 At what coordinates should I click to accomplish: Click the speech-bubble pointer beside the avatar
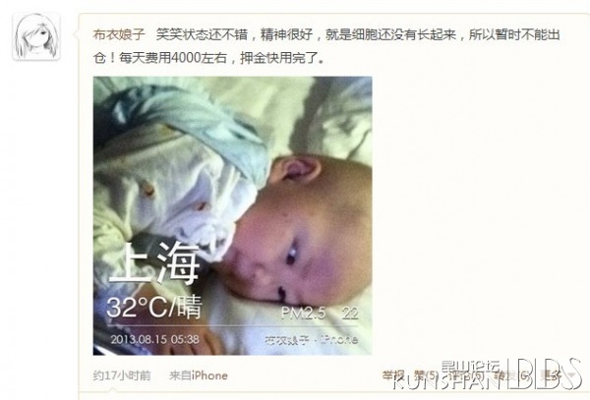(77, 34)
